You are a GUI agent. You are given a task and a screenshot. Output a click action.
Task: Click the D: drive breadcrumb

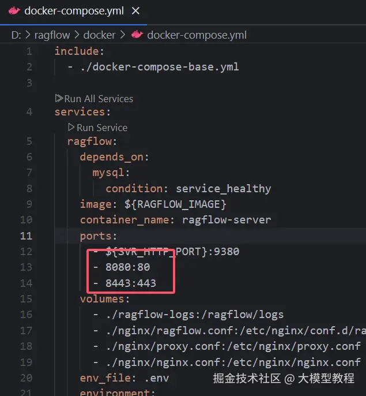[16, 35]
